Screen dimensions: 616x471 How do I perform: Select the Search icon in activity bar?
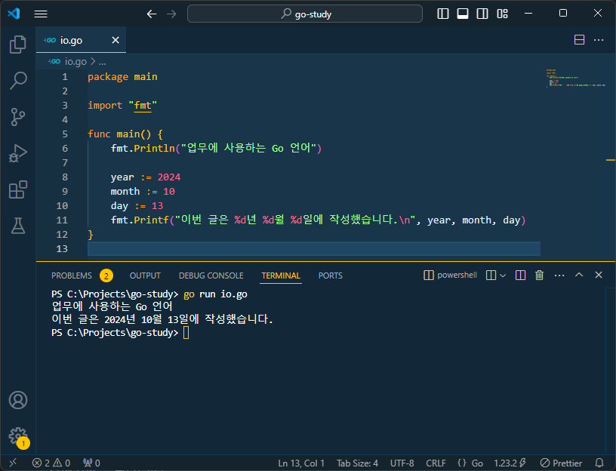[x=17, y=80]
